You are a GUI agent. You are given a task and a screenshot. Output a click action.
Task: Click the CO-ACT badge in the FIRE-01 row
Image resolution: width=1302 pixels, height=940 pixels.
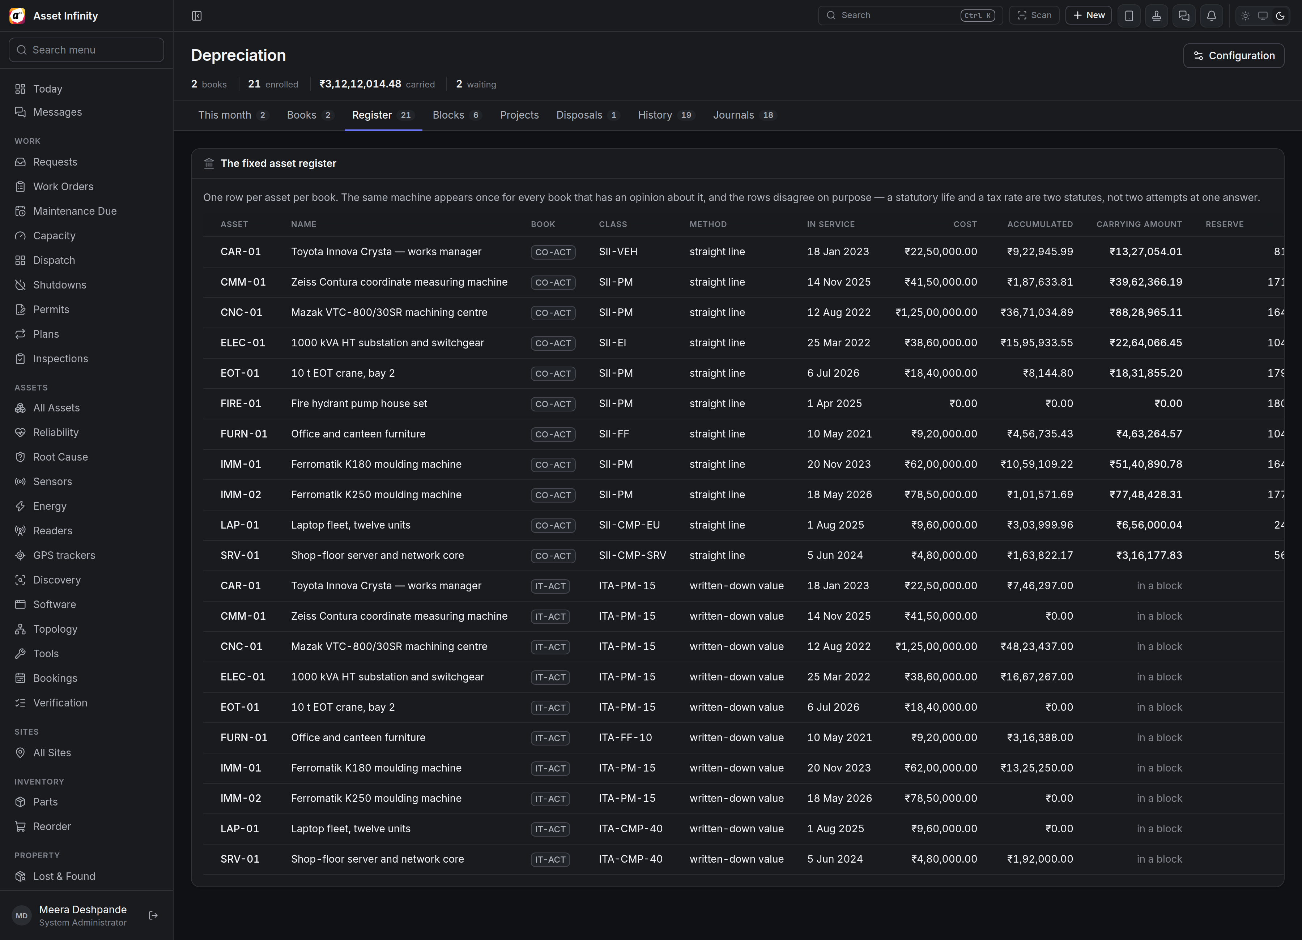(553, 404)
